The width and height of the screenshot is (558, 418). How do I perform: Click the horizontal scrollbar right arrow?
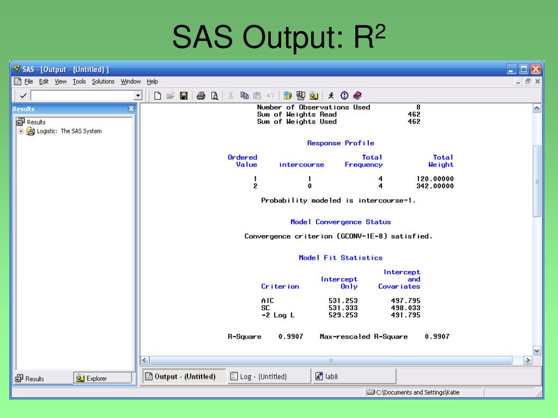(528, 360)
